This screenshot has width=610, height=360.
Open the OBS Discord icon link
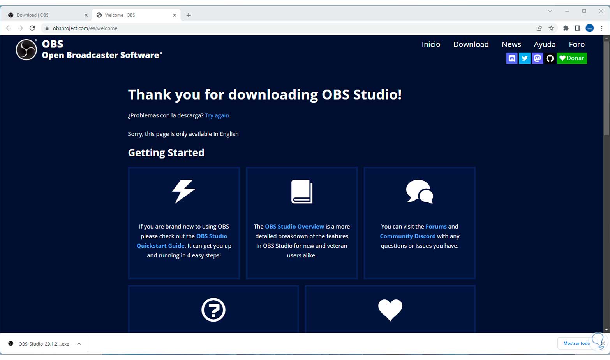pyautogui.click(x=512, y=58)
